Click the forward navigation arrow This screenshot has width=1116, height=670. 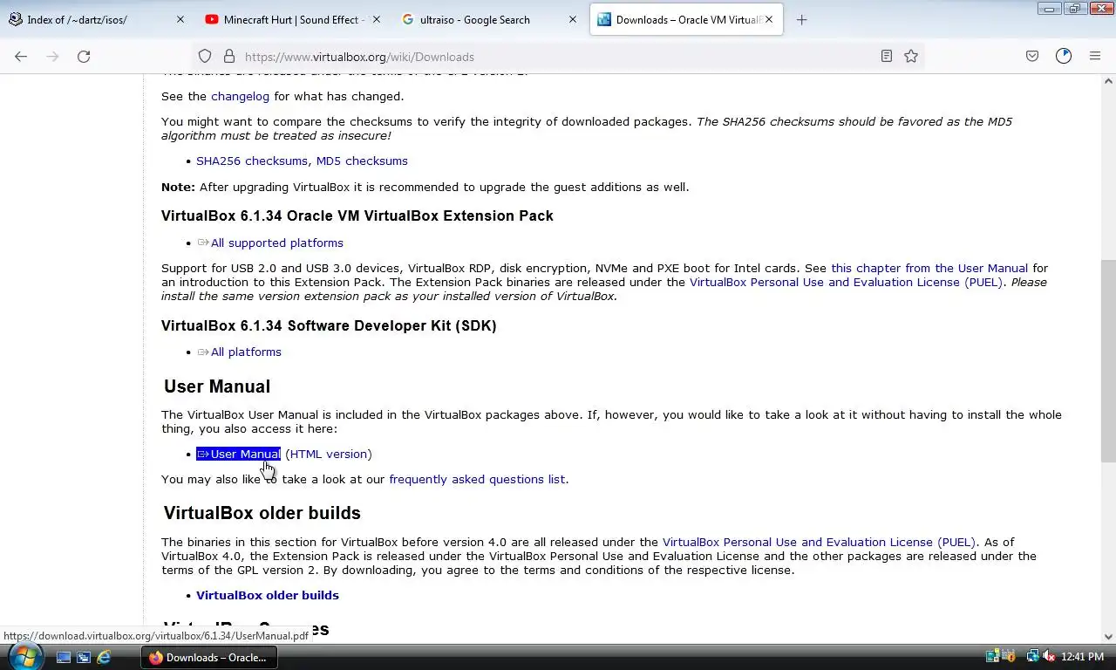coord(52,56)
